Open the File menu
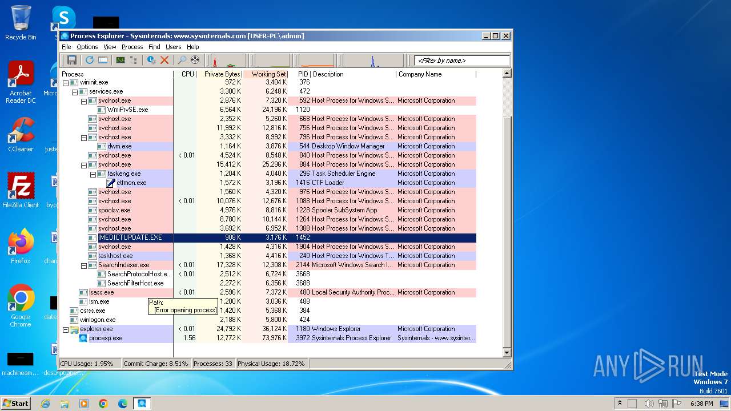Screen dimensions: 731x411 pos(66,47)
